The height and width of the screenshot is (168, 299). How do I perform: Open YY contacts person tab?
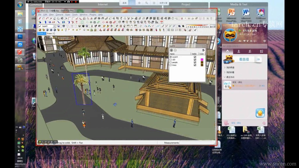239,51
